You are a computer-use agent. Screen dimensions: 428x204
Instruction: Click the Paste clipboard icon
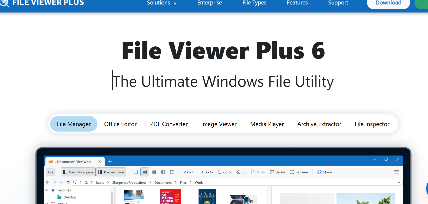[x=258, y=172]
